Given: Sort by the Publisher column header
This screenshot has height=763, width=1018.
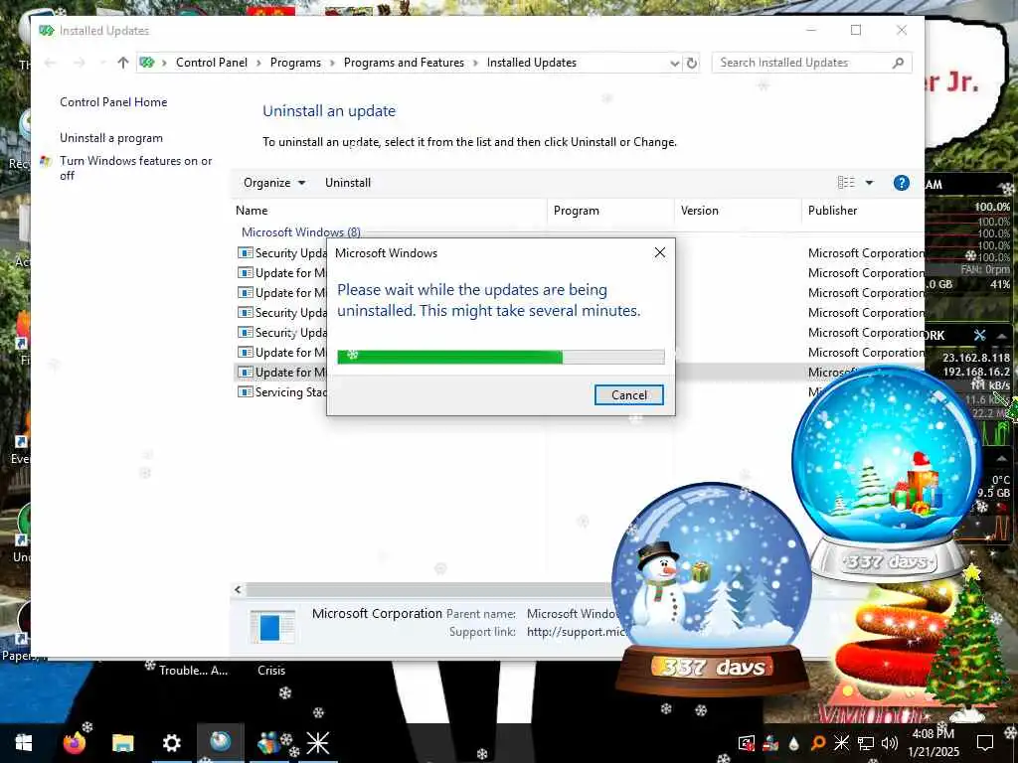Looking at the screenshot, I should (864, 211).
